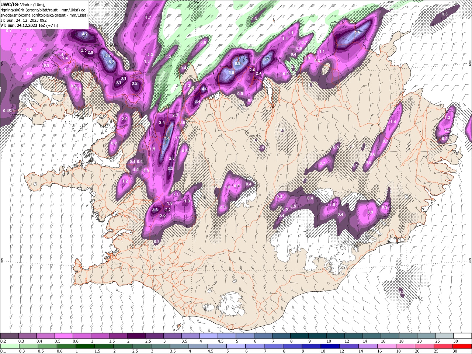The image size is (472, 354).
Task: Click the '20W' longitude label on the top edge
Action: point(197,2)
